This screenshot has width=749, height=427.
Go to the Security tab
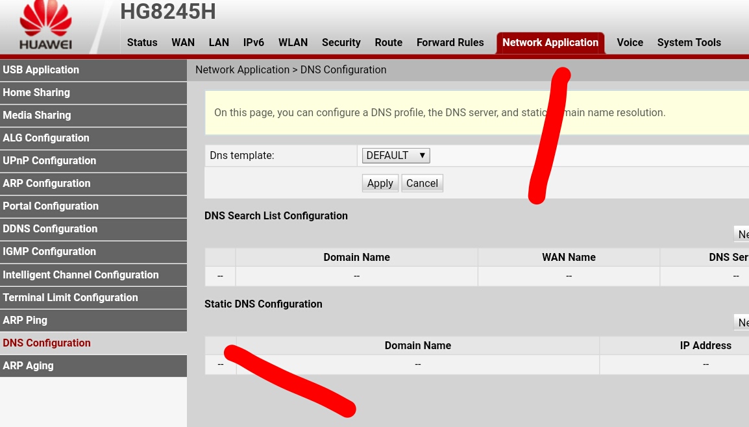coord(341,43)
